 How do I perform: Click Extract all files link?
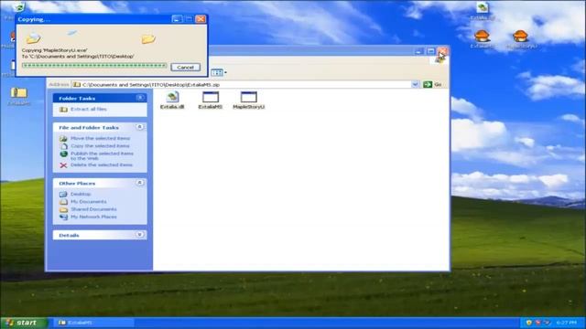(x=89, y=109)
